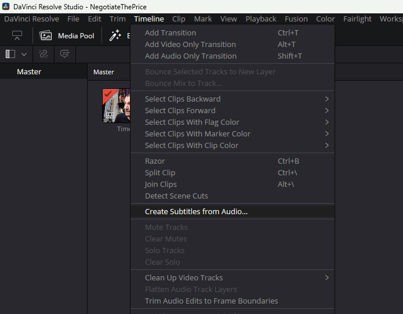Image resolution: width=403 pixels, height=314 pixels.
Task: Choose Join Clips menu entry
Action: click(x=233, y=184)
